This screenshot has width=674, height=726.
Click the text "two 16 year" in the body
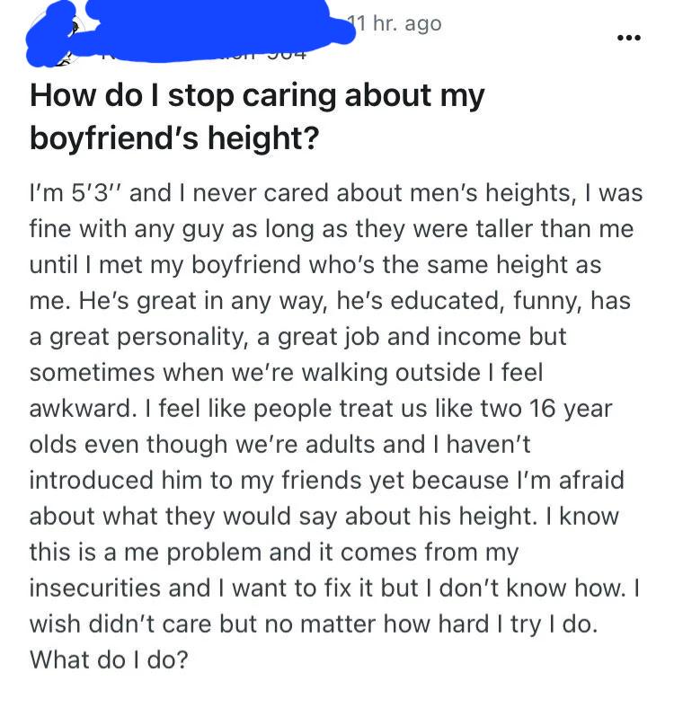click(546, 408)
